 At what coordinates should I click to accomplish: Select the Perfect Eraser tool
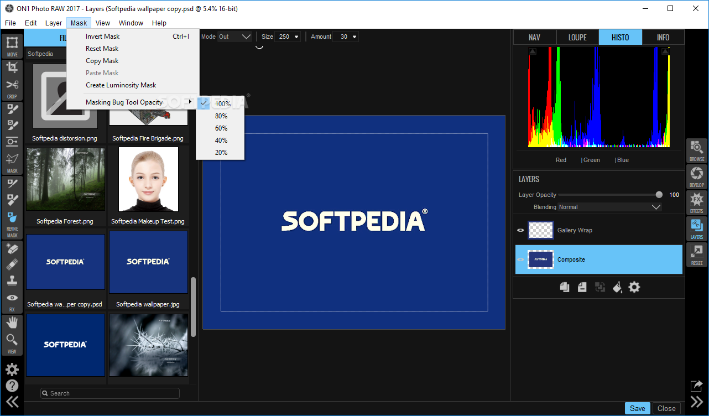point(12,248)
